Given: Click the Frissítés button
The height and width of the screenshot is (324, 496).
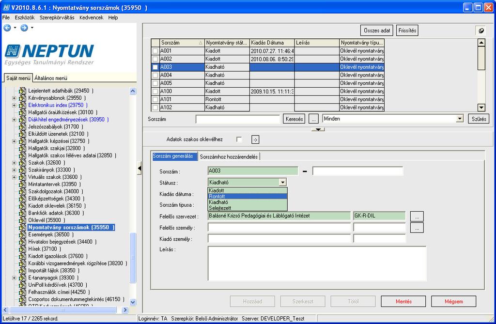Looking at the screenshot, I should [x=407, y=31].
